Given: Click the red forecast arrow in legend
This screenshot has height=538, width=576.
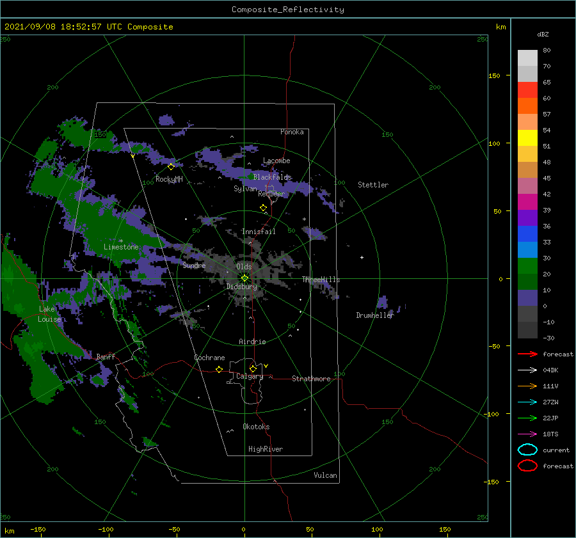Looking at the screenshot, I should click(527, 354).
